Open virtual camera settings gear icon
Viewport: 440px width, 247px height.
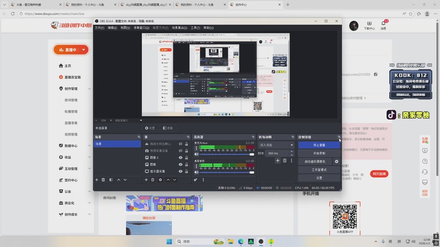[x=337, y=161]
